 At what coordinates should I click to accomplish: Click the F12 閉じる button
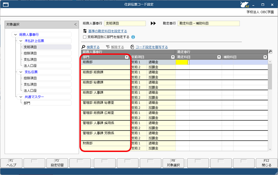266,163
